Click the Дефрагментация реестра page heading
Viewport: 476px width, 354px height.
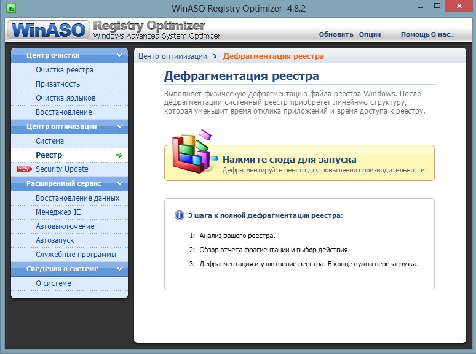point(241,75)
